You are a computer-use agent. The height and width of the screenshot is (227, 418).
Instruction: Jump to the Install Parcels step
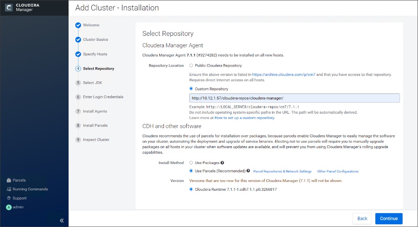click(x=95, y=126)
